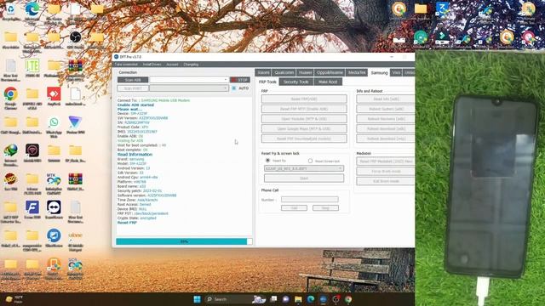The height and width of the screenshot is (306, 545).
Task: Select the Reset Screen lock radio button
Action: pos(310,161)
